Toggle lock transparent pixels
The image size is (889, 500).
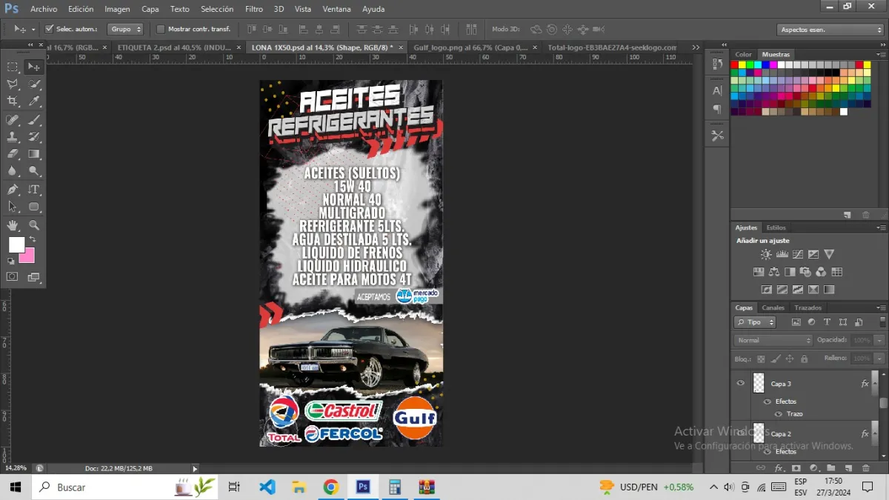coord(761,359)
